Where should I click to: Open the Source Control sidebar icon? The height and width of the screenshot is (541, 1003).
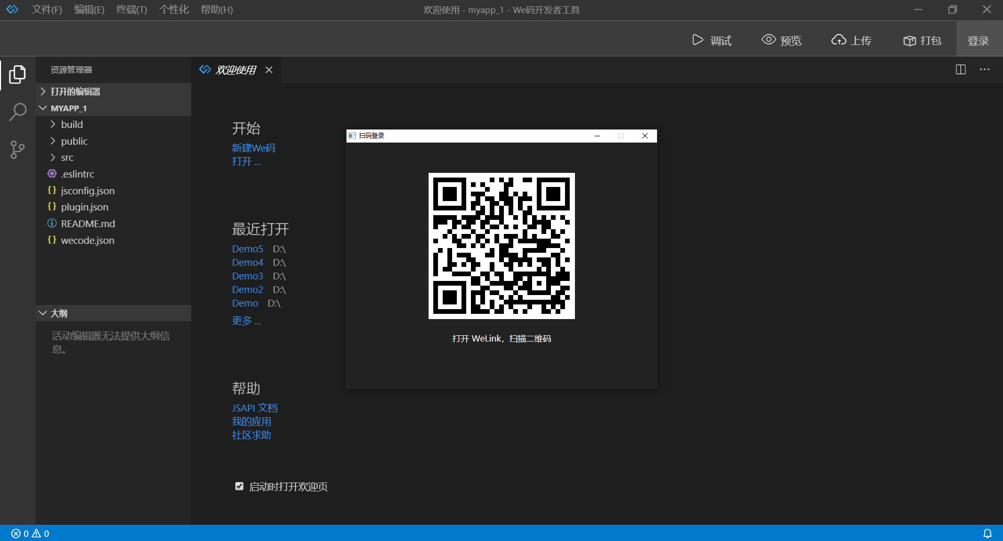pyautogui.click(x=17, y=150)
